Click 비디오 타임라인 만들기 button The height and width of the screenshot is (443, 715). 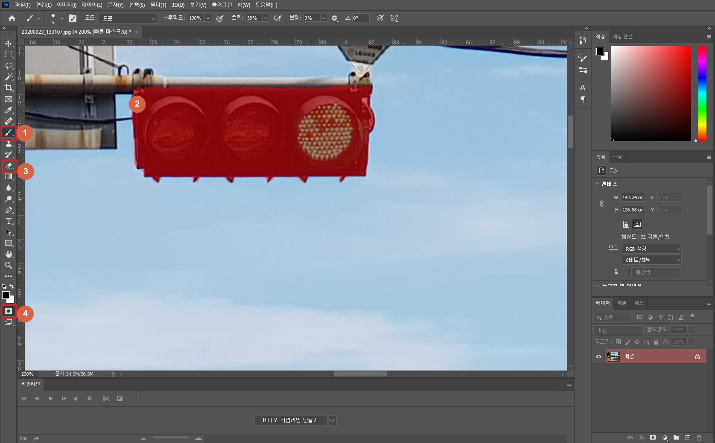point(290,420)
